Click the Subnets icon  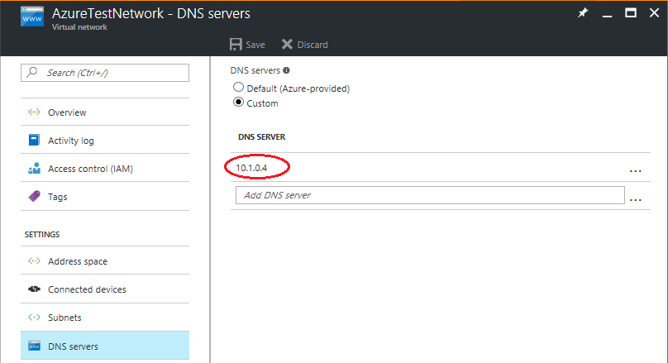click(x=34, y=318)
